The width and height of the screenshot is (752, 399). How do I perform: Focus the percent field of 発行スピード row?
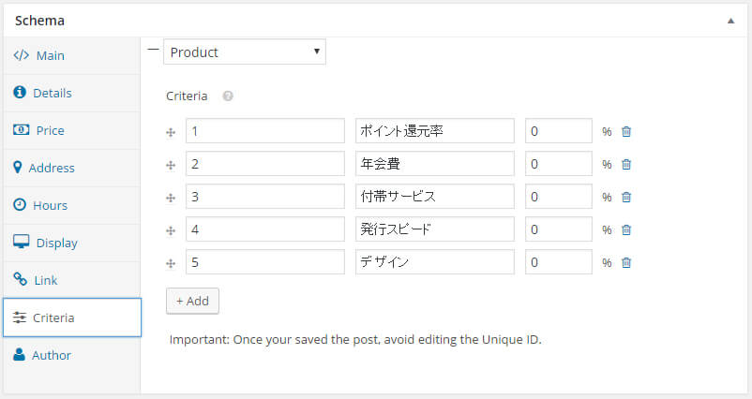558,229
